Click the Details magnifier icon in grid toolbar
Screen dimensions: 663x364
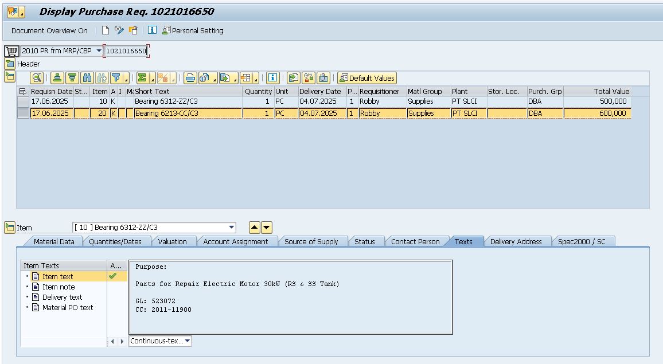tap(37, 78)
